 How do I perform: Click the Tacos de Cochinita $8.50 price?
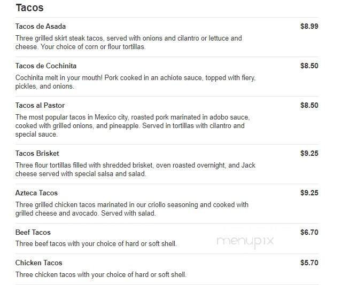(x=309, y=66)
